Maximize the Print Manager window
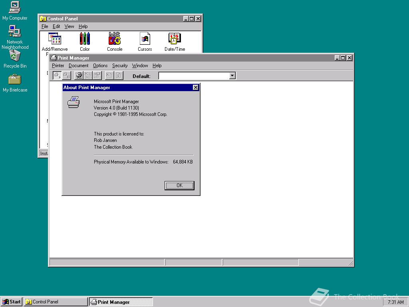 [x=343, y=58]
